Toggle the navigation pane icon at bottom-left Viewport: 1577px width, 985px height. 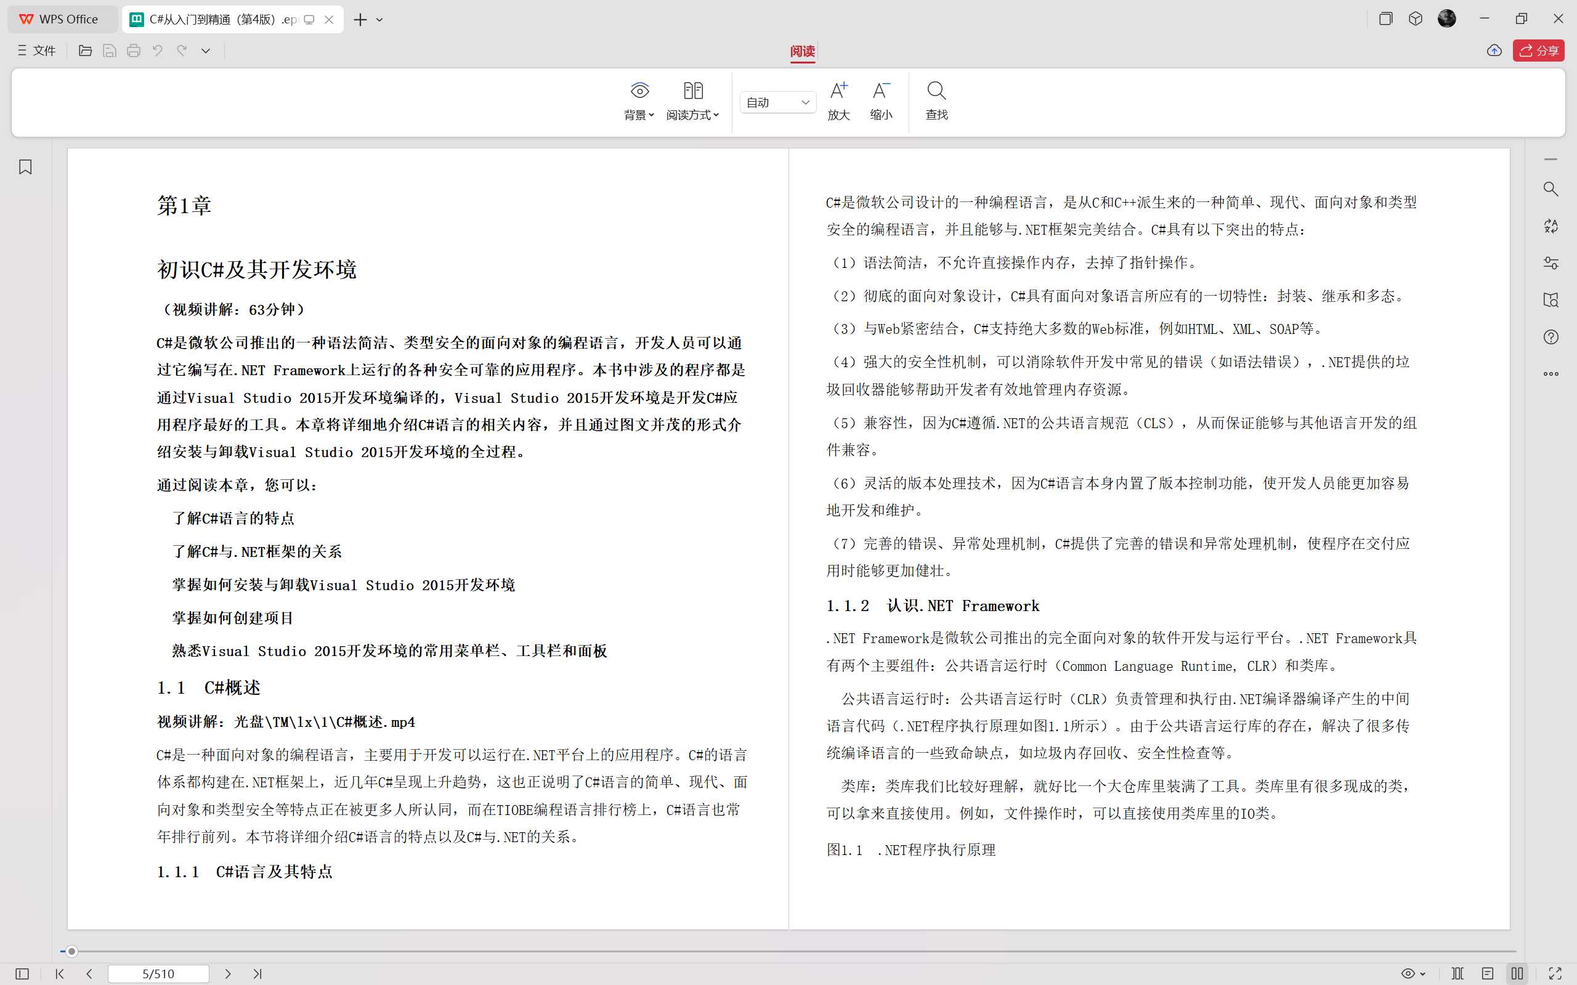(x=22, y=973)
